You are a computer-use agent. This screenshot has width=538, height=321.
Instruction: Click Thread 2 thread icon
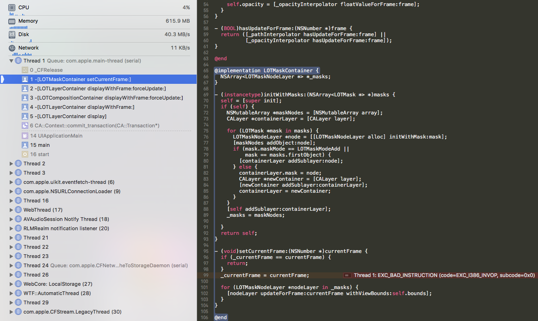click(x=18, y=164)
